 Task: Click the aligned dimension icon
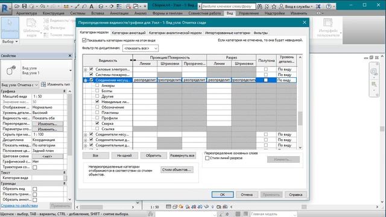77,6
